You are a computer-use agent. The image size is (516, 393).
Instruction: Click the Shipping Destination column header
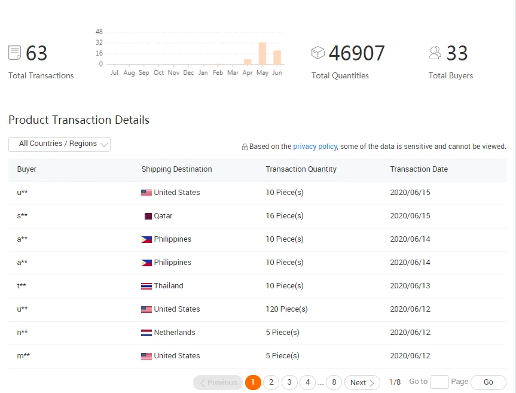[x=177, y=169]
